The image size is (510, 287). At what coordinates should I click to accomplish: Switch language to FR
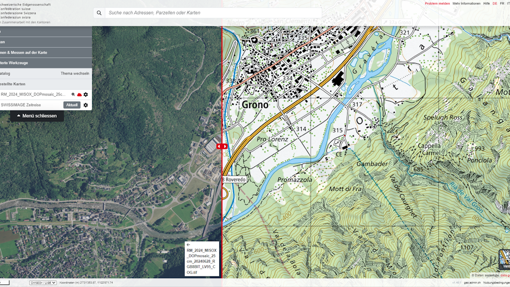(502, 3)
